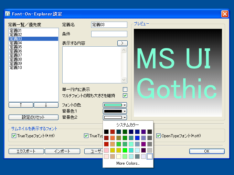Pick the pink swatch in the palette
Image resolution: width=234 pixels, height=175 pixels.
(106, 150)
